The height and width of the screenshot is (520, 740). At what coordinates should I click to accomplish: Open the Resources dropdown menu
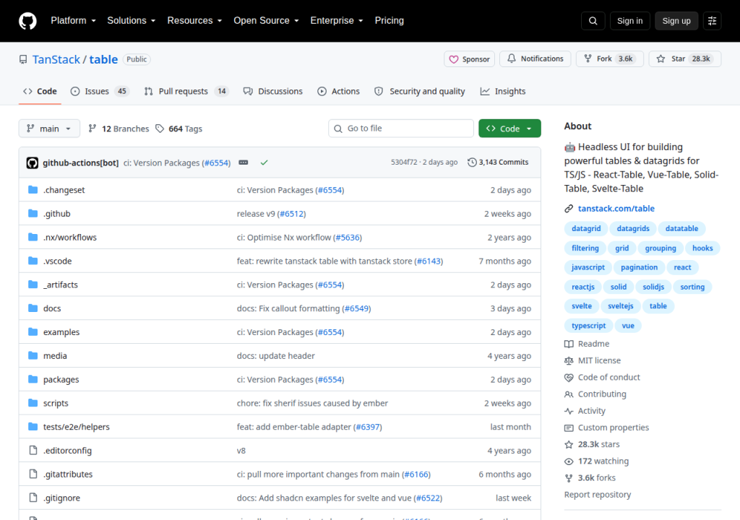[x=194, y=21]
